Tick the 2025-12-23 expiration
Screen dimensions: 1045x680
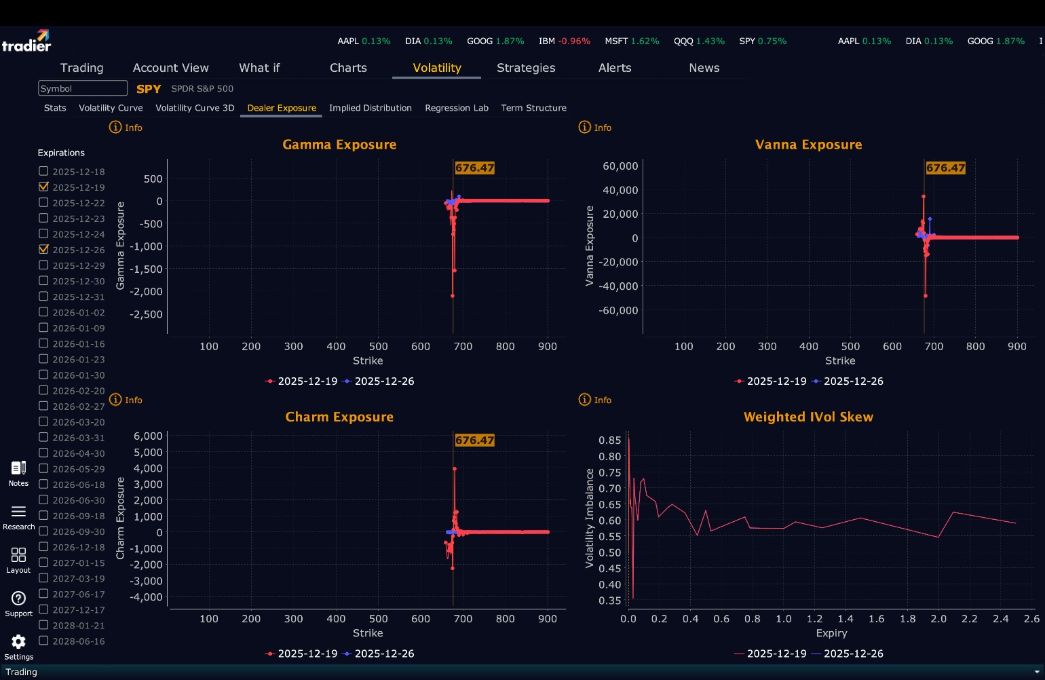(x=43, y=218)
